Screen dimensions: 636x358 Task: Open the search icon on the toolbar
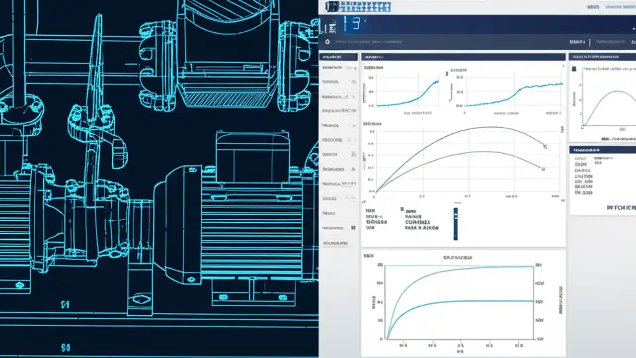pyautogui.click(x=327, y=42)
